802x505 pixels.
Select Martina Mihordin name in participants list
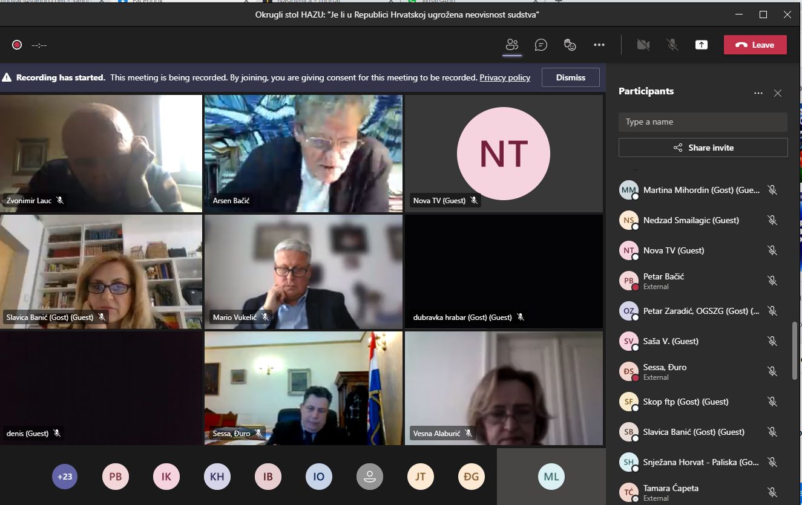click(x=702, y=190)
